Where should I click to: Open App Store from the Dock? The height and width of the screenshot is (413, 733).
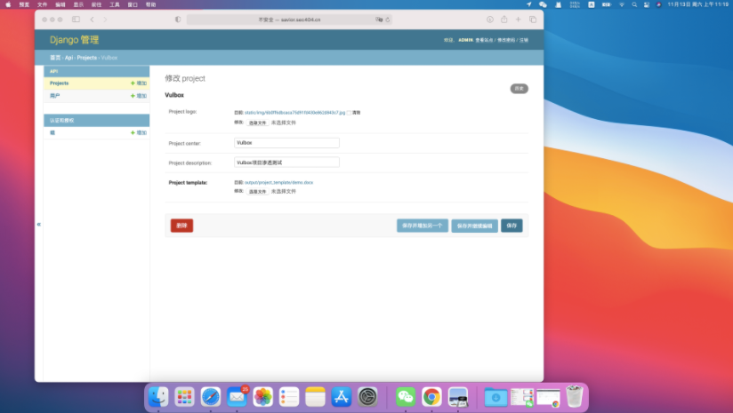(x=342, y=397)
